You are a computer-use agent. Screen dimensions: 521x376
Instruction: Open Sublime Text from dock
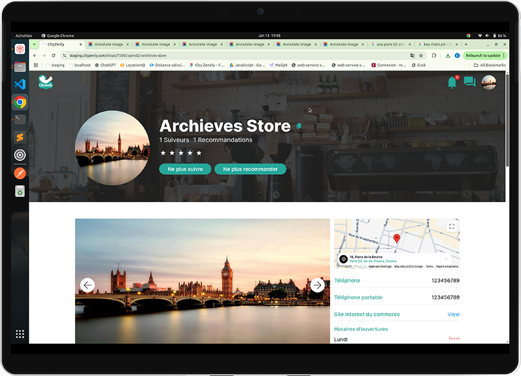20,137
